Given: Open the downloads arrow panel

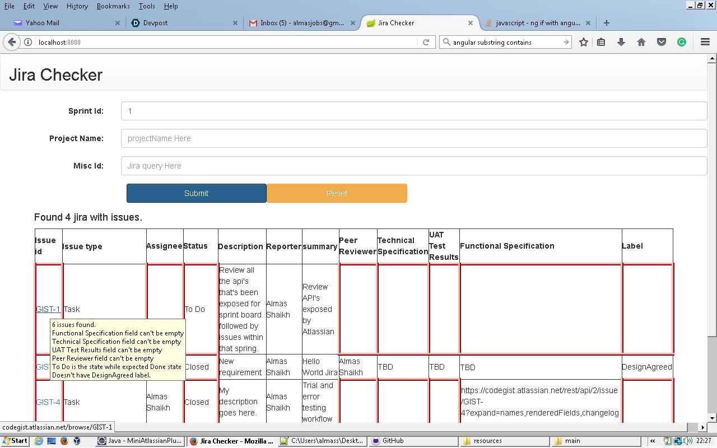Looking at the screenshot, I should (621, 42).
